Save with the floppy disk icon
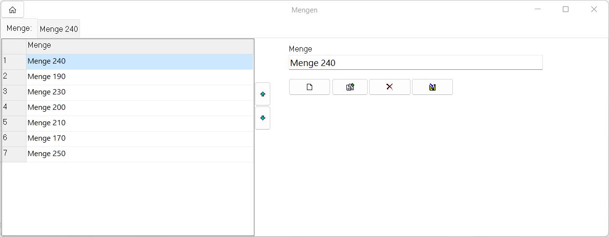Image resolution: width=609 pixels, height=237 pixels. [x=432, y=87]
